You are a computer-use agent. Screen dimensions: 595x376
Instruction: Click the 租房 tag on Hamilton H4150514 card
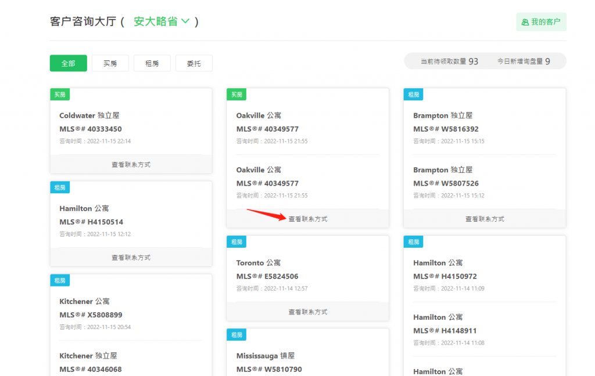[x=60, y=187]
